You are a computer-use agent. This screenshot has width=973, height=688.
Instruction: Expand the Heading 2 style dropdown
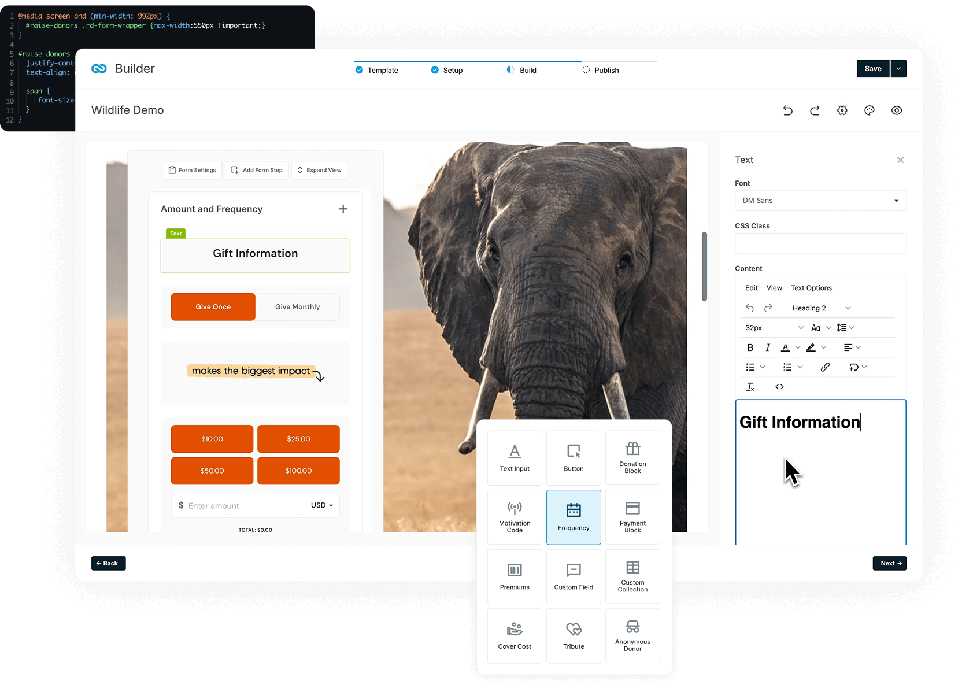[x=821, y=308]
